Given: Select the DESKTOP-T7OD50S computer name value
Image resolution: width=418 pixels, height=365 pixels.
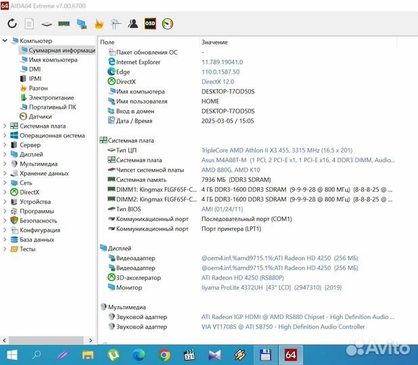Looking at the screenshot, I should [x=228, y=91].
